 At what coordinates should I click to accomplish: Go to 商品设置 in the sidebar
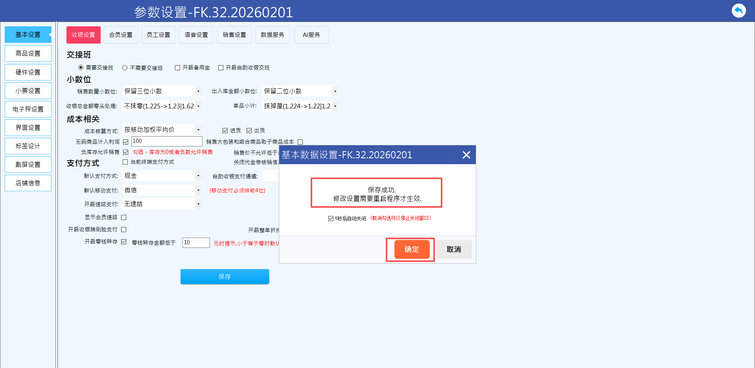(28, 53)
